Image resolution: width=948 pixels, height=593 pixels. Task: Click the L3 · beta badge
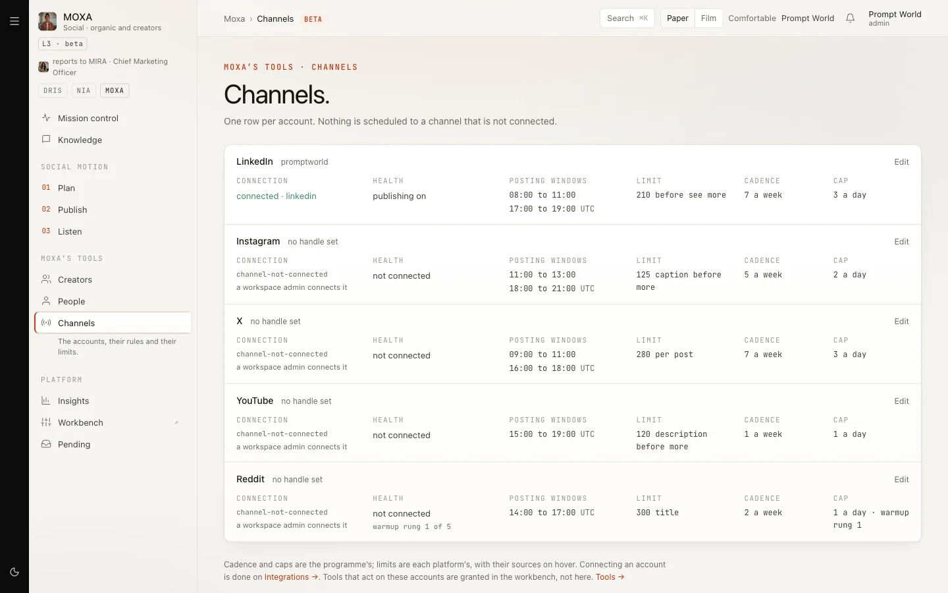tap(63, 43)
